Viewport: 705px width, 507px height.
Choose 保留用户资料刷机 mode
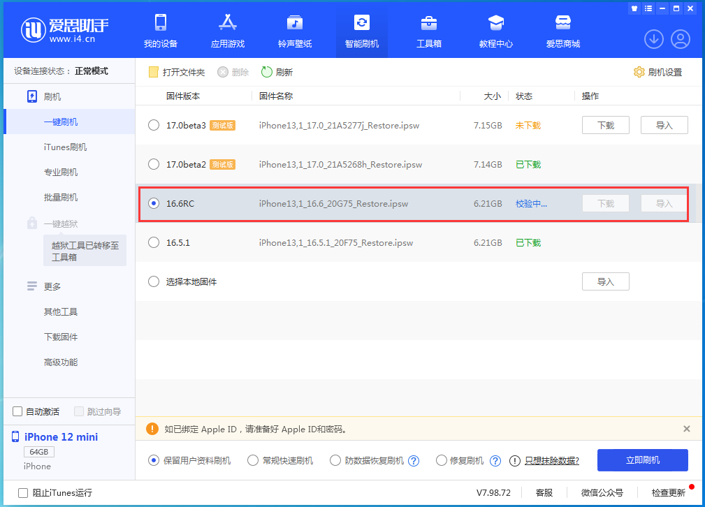154,460
